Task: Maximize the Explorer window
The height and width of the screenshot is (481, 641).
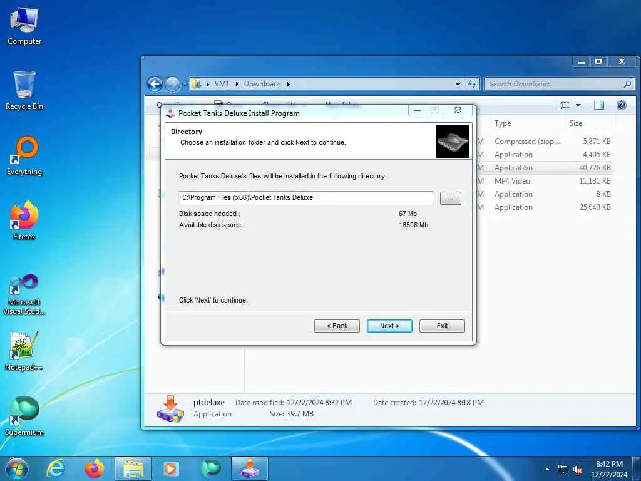Action: point(598,62)
